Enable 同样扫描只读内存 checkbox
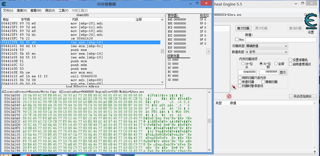 tap(240, 78)
